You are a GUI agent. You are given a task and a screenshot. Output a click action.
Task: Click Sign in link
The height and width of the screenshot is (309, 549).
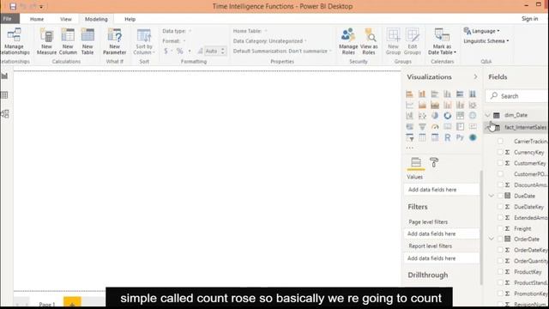pyautogui.click(x=530, y=19)
